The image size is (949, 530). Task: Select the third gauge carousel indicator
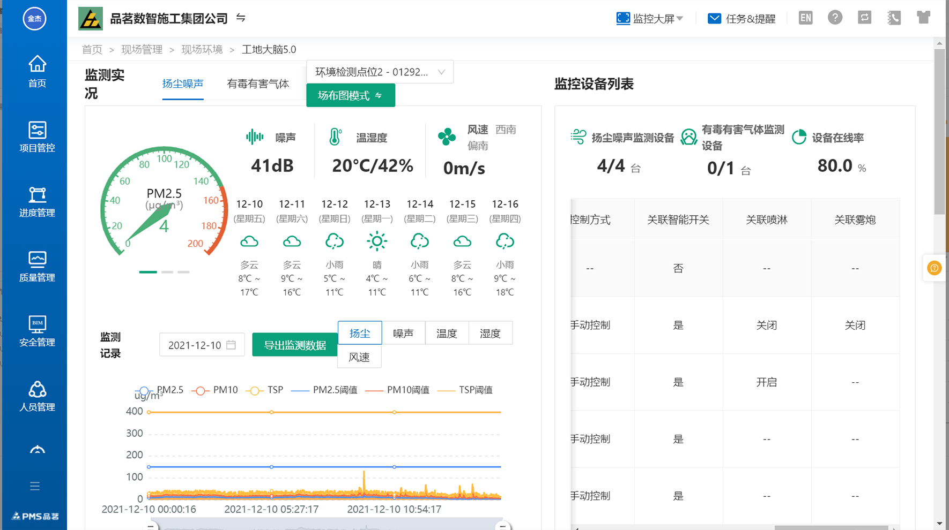click(183, 272)
